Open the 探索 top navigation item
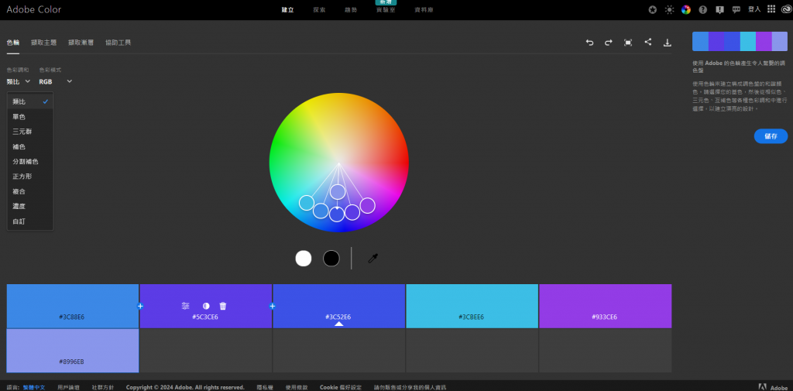This screenshot has width=793, height=391. (x=319, y=9)
